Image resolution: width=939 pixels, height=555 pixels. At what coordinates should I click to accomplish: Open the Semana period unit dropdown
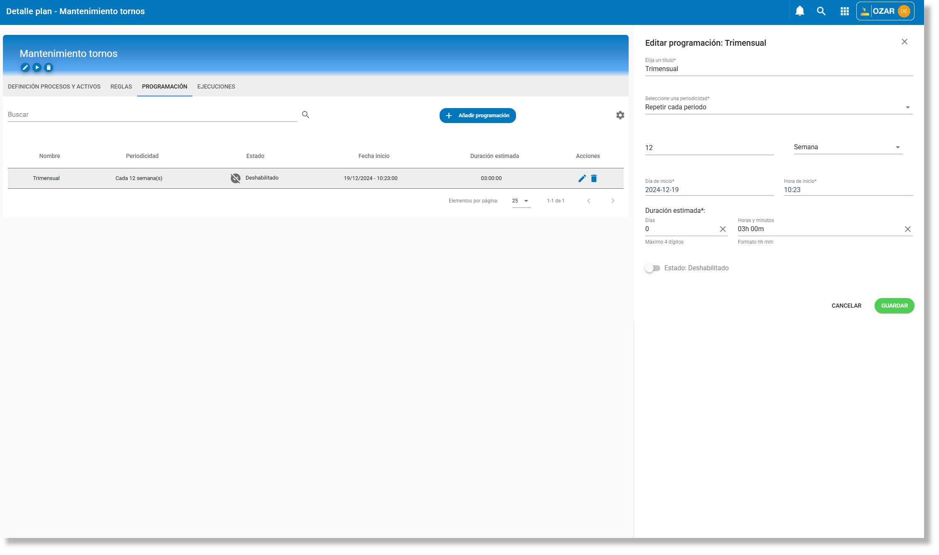[848, 147]
